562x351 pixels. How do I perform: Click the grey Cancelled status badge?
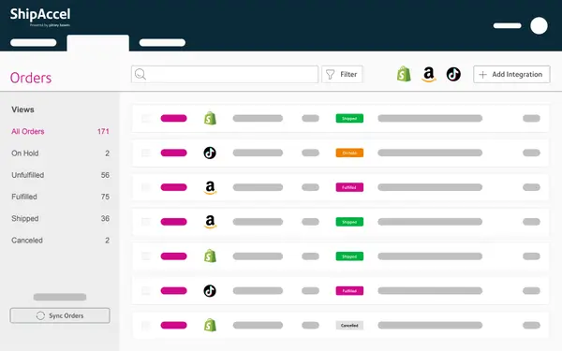tap(349, 325)
